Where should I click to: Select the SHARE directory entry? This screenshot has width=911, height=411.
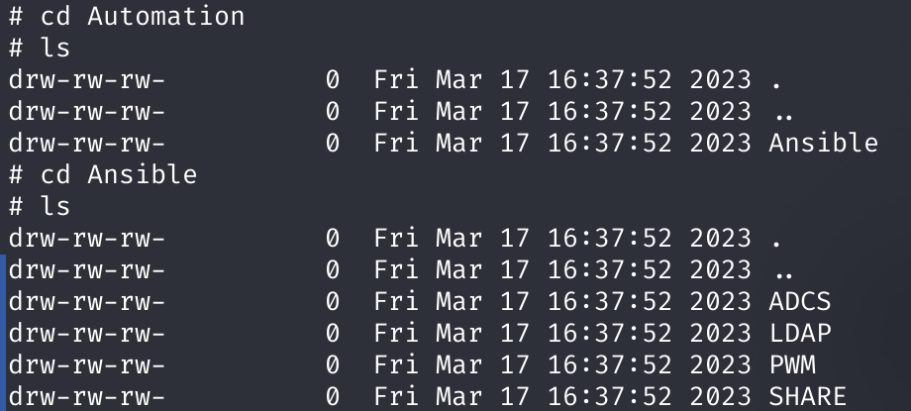coord(808,396)
